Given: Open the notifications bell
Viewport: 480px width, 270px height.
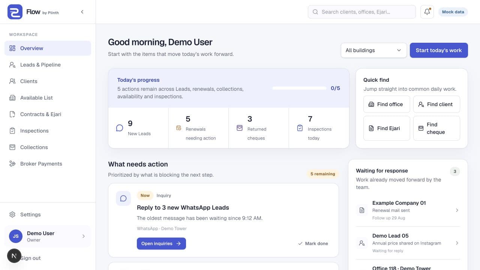Looking at the screenshot, I should click(x=427, y=12).
